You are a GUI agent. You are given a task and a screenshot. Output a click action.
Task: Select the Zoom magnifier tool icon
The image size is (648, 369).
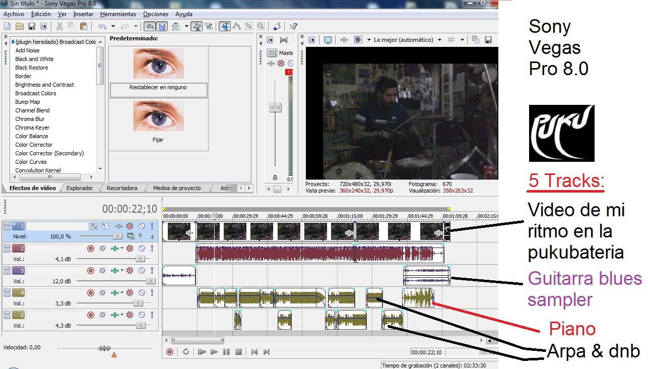coord(261,26)
